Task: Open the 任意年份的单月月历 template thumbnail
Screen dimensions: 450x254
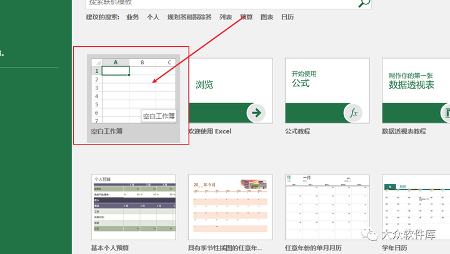Action: [x=327, y=207]
